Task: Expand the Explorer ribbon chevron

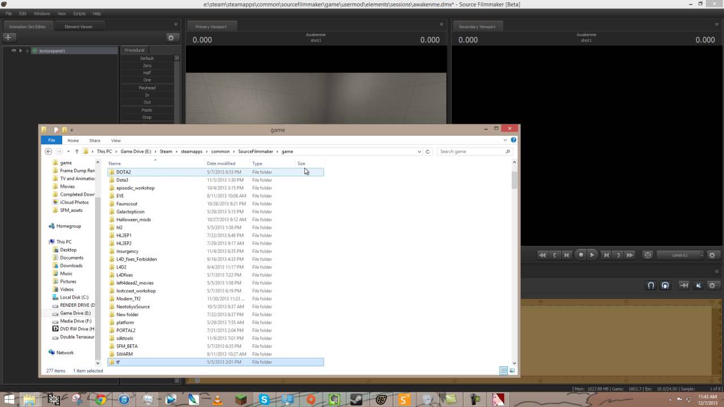Action: [505, 140]
